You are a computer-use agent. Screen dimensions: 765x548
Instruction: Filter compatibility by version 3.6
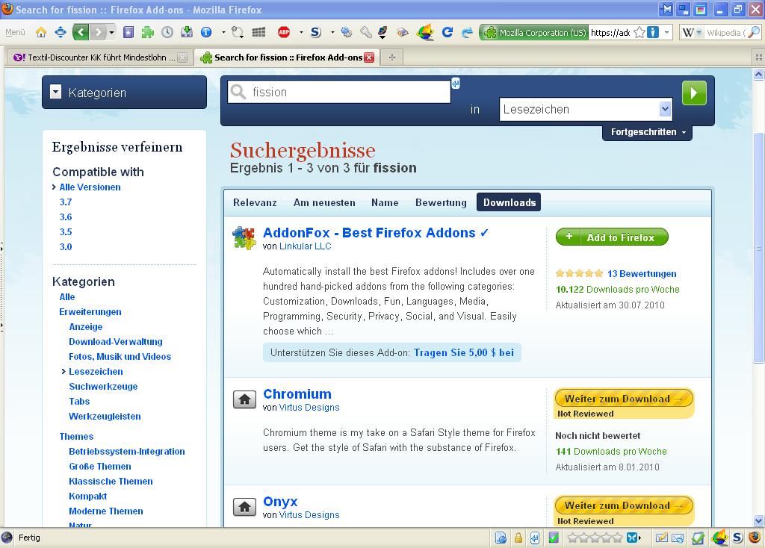pos(66,217)
